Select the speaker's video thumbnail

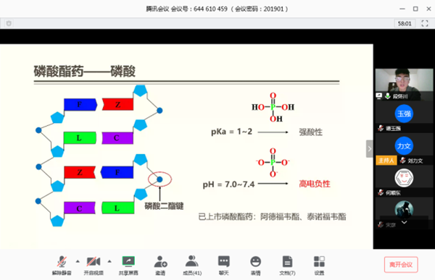tap(404, 84)
